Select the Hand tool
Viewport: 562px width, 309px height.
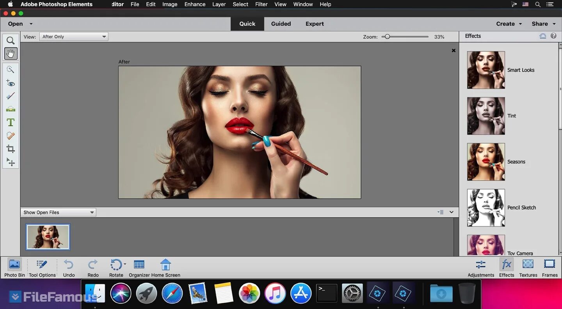(x=11, y=54)
